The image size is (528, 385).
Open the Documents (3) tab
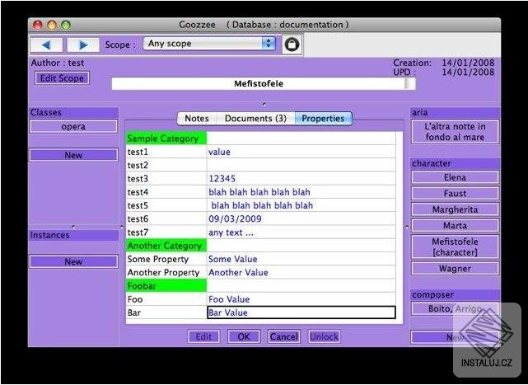click(x=255, y=119)
